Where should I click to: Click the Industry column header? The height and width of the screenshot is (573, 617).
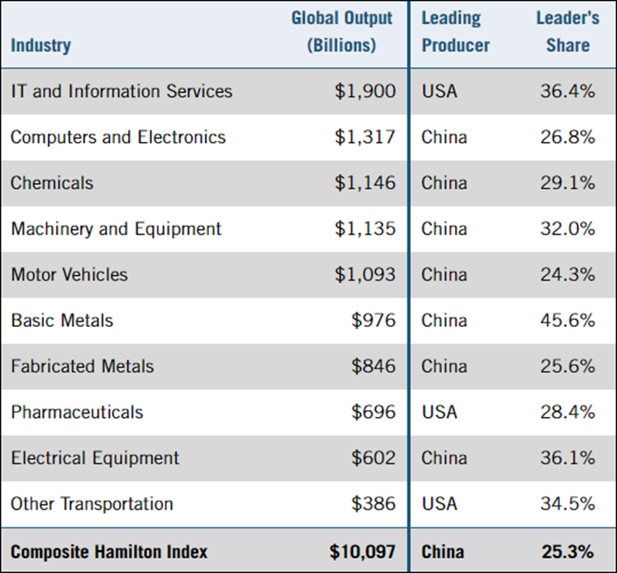(x=41, y=46)
